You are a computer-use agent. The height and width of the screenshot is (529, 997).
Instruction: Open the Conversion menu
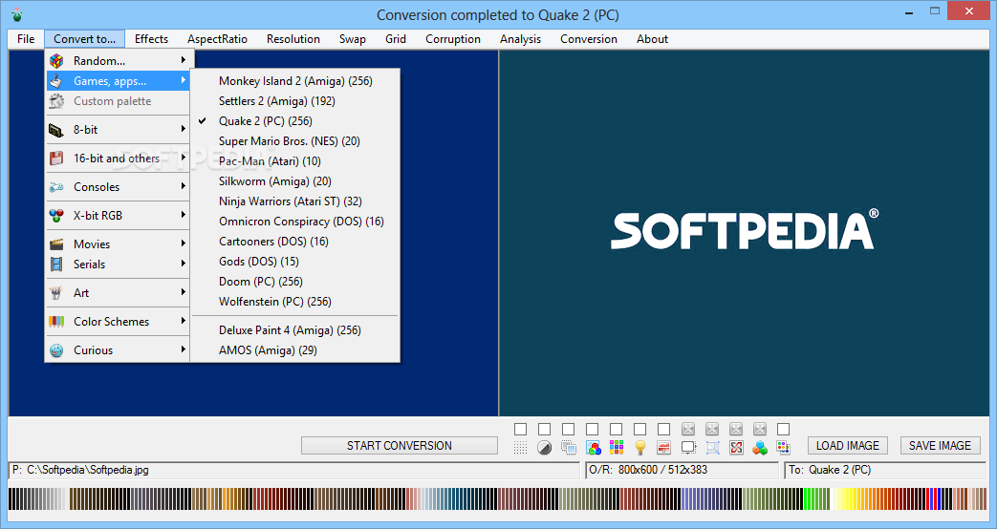coord(589,39)
